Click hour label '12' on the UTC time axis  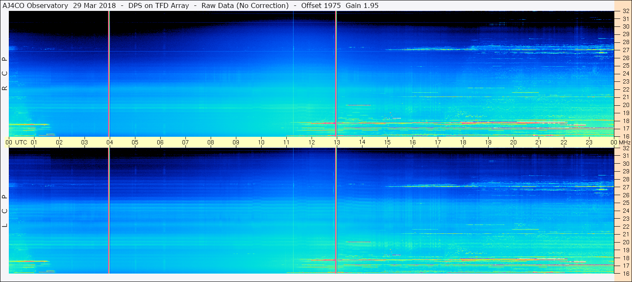(x=312, y=142)
